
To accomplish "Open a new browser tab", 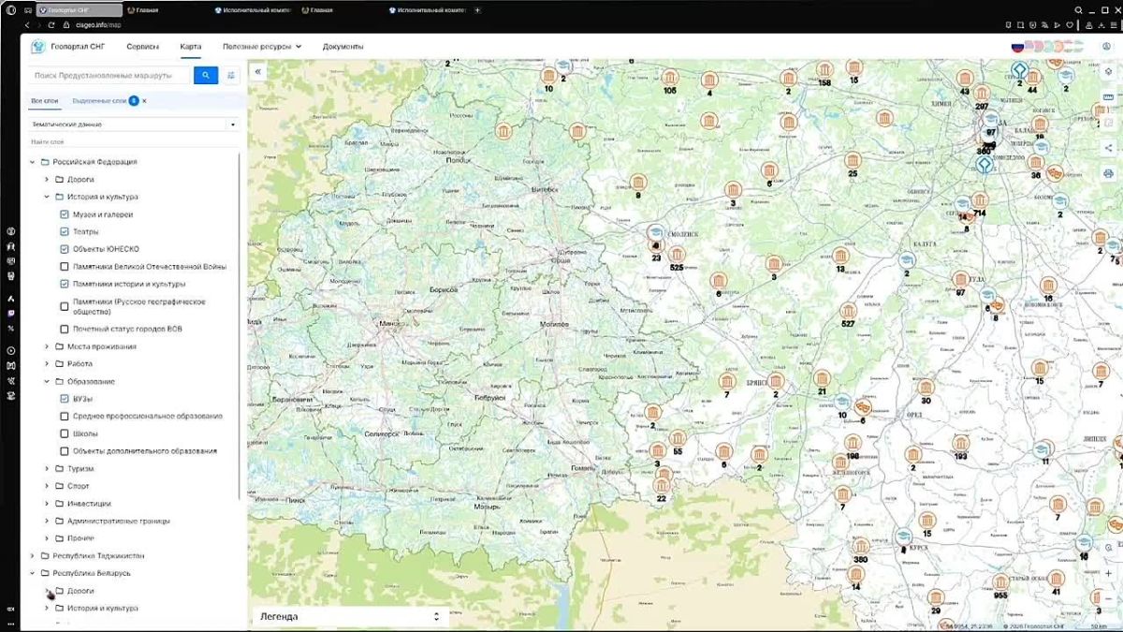I will click(x=477, y=10).
